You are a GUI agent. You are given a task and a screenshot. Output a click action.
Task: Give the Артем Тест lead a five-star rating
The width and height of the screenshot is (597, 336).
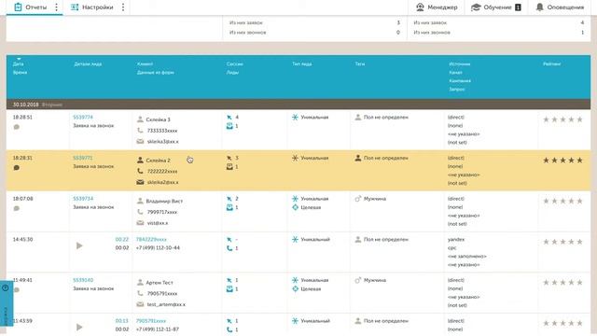[579, 283]
